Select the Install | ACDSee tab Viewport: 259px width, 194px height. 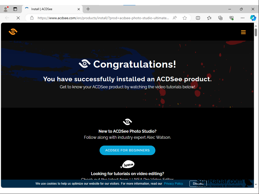tap(52, 9)
